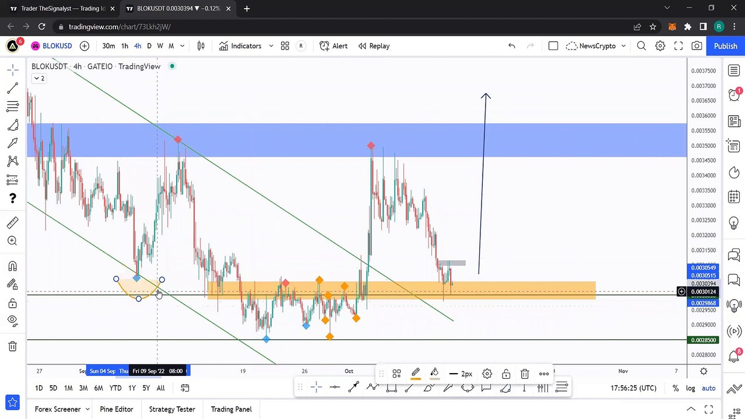Screen dimensions: 745x419
Task: Change background fill color bucket
Action: (434, 374)
